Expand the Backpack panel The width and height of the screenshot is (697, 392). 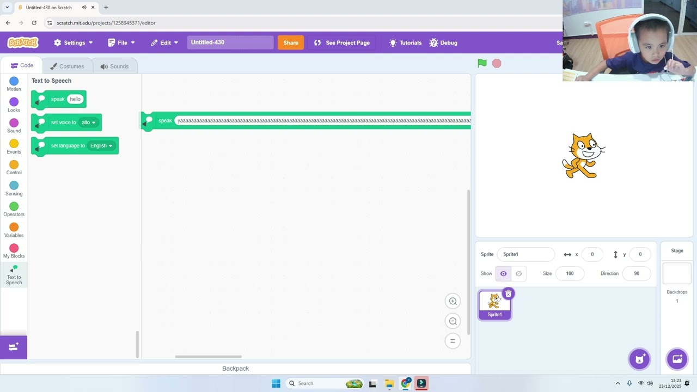pos(235,369)
